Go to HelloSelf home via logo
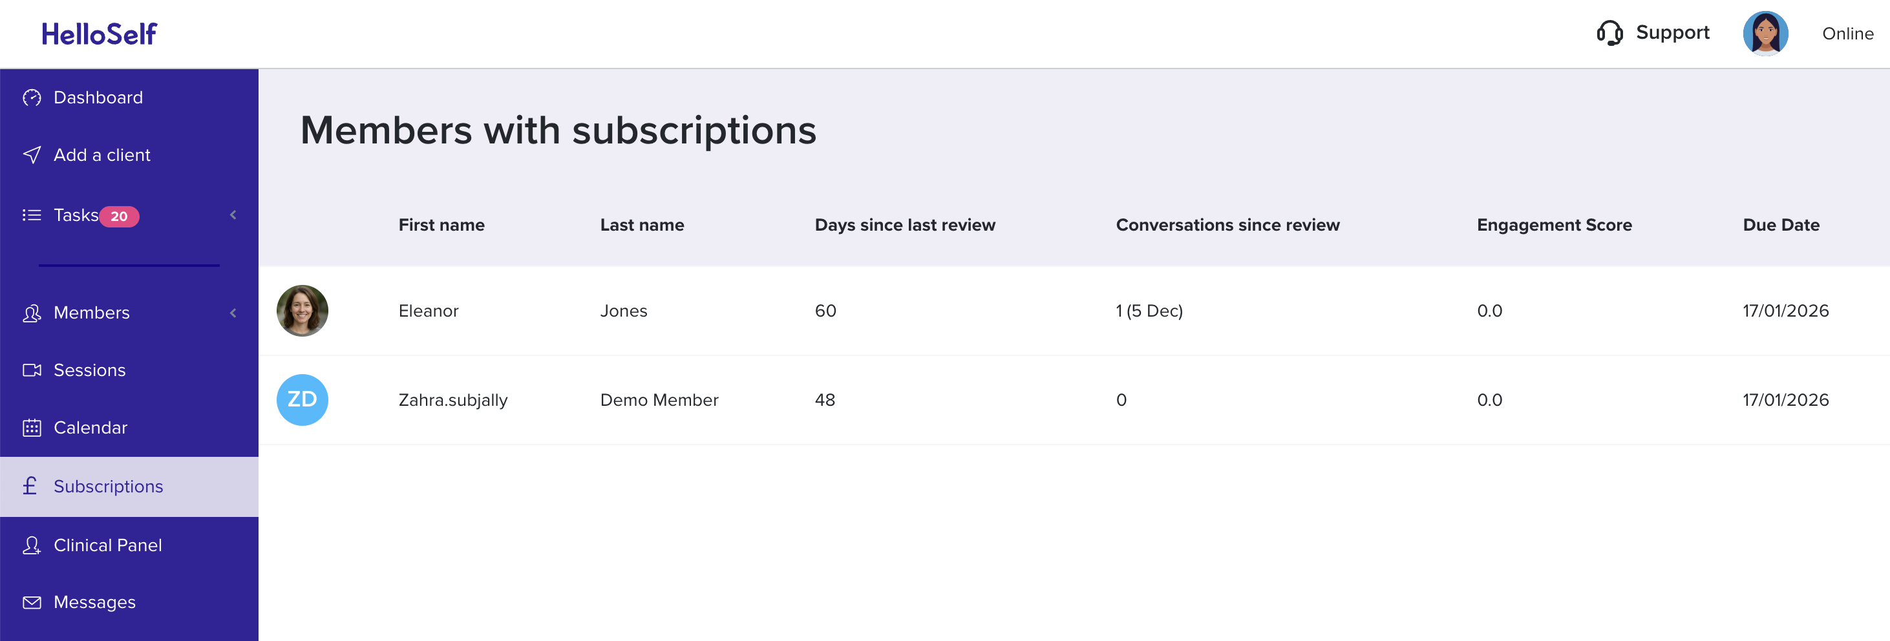This screenshot has height=641, width=1890. (x=99, y=34)
